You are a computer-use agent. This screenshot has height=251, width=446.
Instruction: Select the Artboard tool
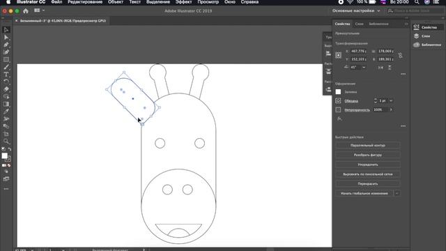pyautogui.click(x=6, y=134)
